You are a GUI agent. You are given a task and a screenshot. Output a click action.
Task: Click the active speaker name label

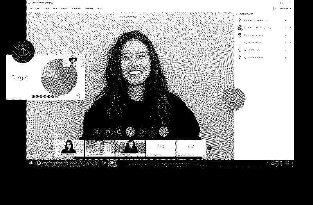point(126,17)
